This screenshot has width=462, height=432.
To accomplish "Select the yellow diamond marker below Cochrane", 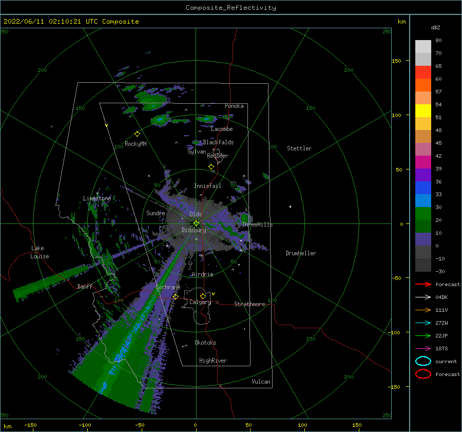I will tap(176, 296).
